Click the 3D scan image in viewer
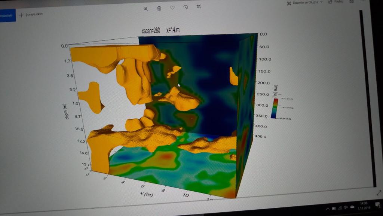Image resolution: width=383 pixels, height=216 pixels. pyautogui.click(x=168, y=112)
